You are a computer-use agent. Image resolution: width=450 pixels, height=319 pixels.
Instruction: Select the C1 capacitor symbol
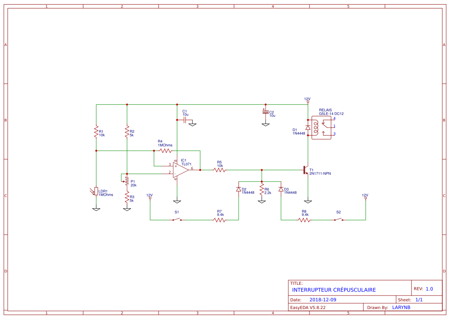184,120
